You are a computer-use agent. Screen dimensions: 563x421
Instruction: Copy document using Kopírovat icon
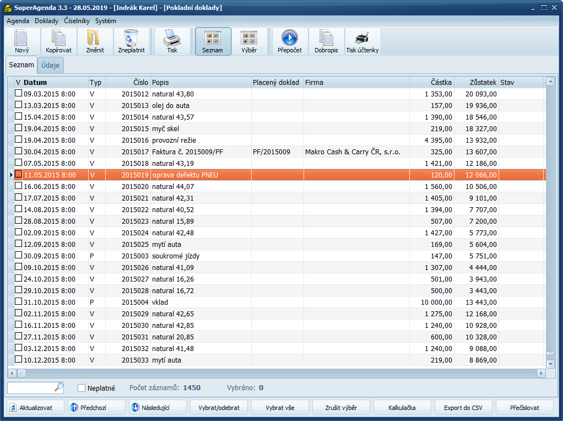coord(58,41)
